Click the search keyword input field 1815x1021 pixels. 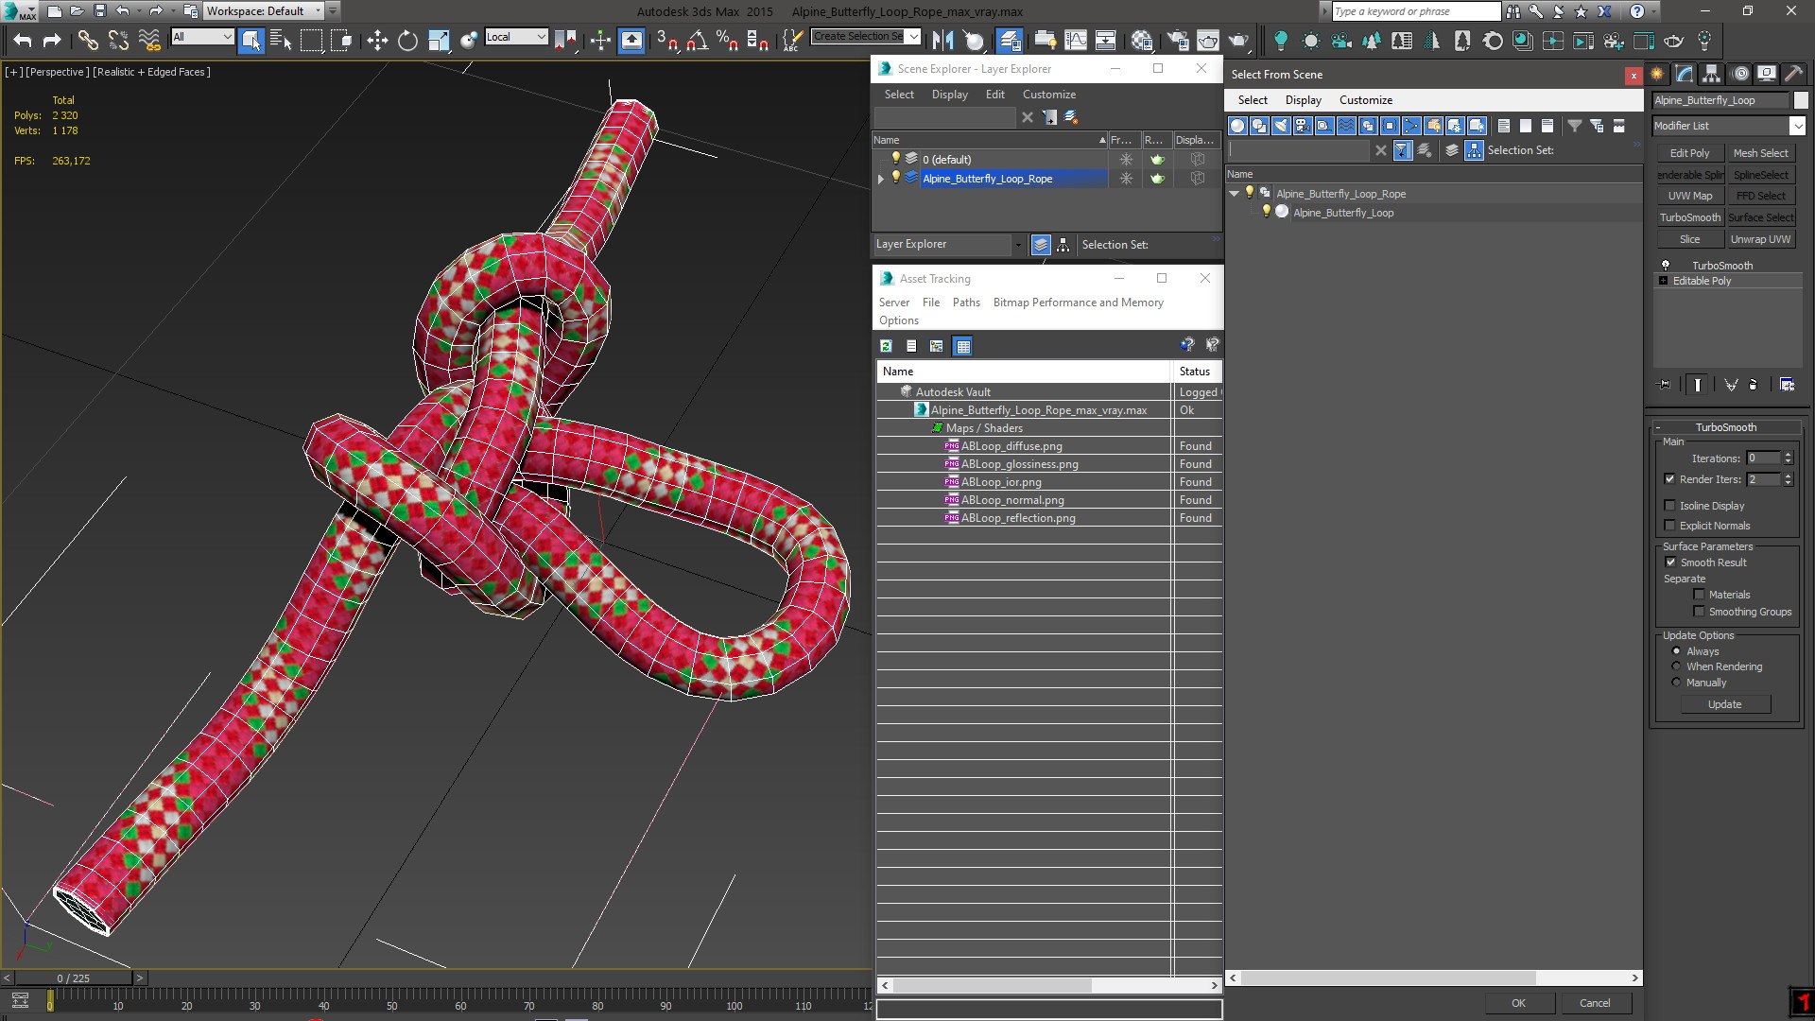coord(1416,11)
